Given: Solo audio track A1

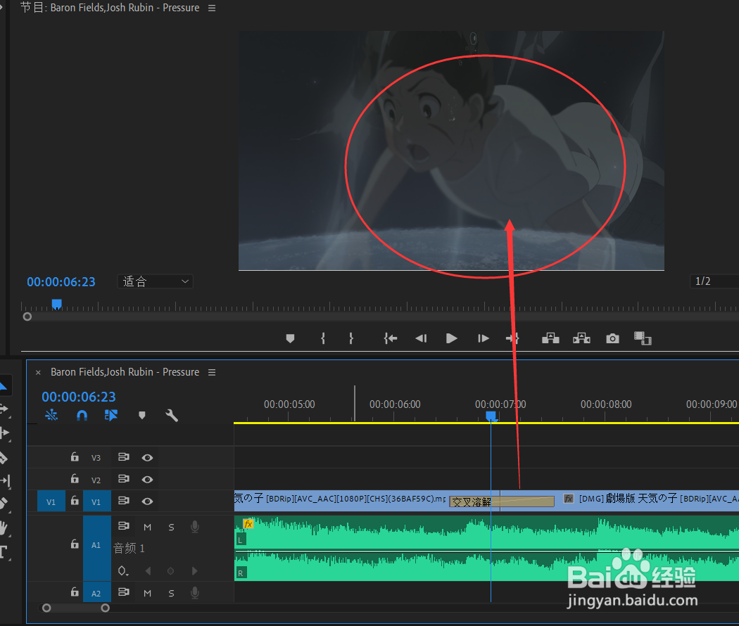Looking at the screenshot, I should tap(172, 527).
